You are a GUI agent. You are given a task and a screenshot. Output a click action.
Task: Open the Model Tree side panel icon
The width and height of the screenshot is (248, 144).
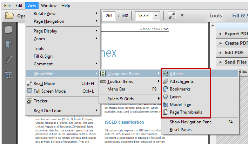pos(8,75)
